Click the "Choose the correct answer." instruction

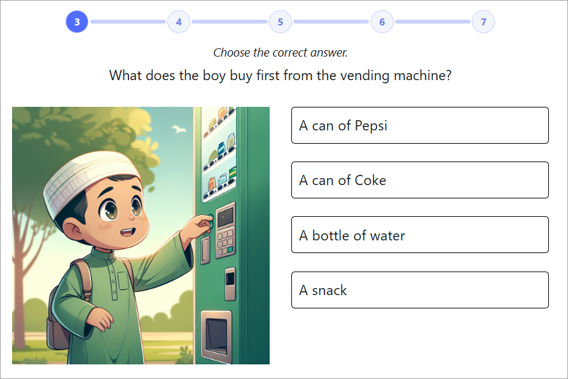[x=281, y=53]
